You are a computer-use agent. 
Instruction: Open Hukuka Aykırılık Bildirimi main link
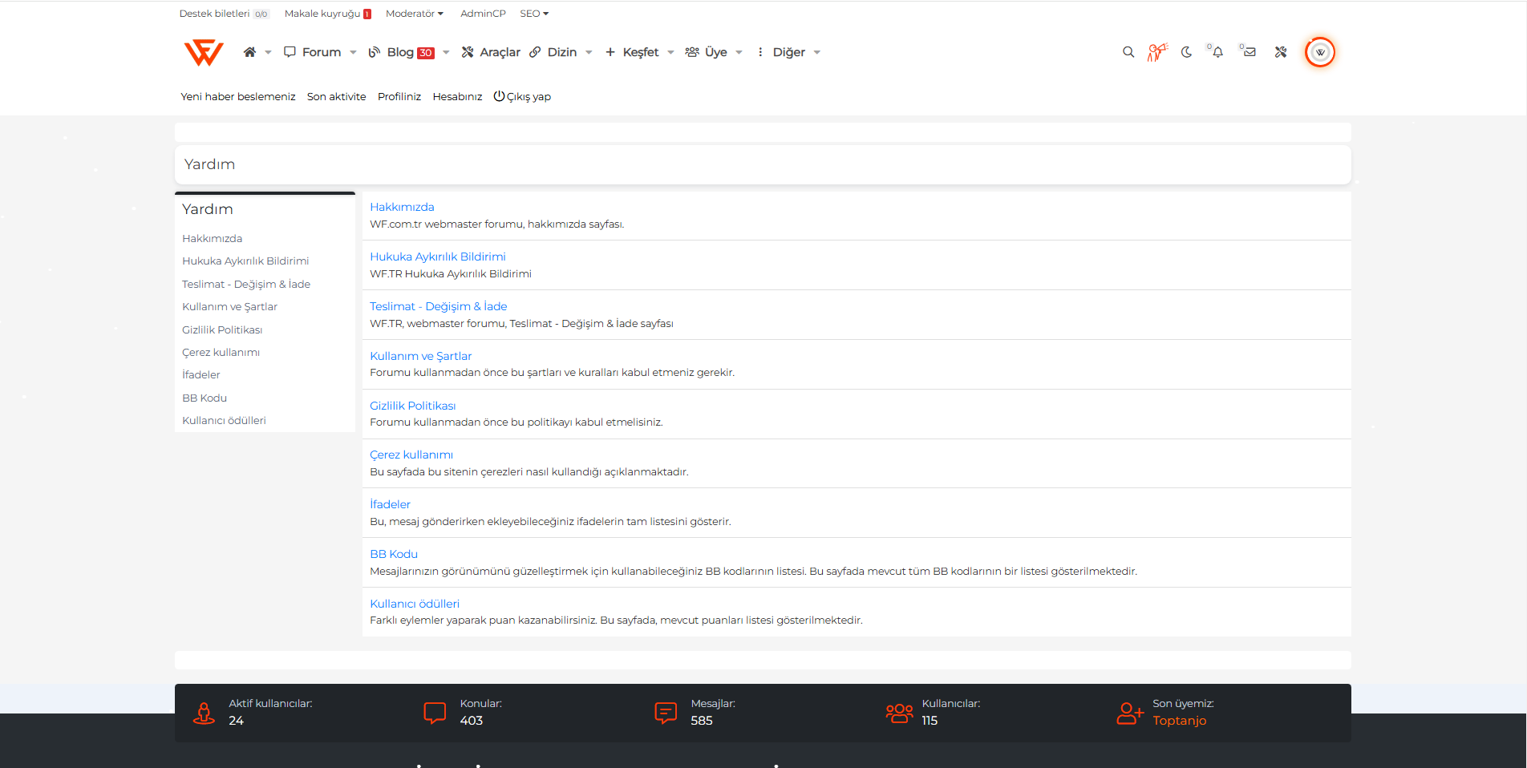point(438,257)
